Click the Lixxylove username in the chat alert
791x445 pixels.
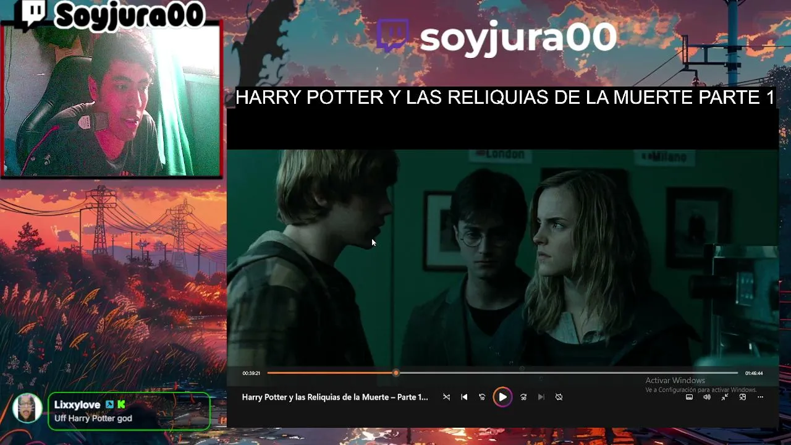tap(77, 405)
